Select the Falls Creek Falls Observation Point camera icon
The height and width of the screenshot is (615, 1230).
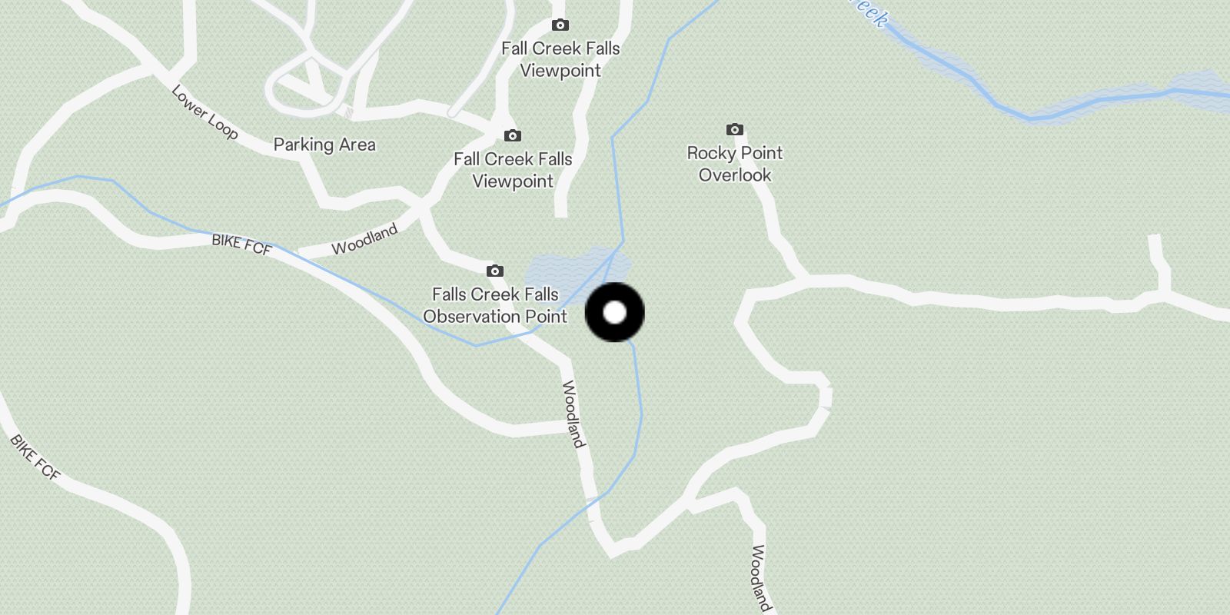495,271
